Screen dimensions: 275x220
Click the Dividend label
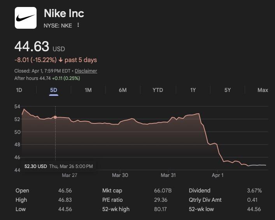[x=200, y=191]
